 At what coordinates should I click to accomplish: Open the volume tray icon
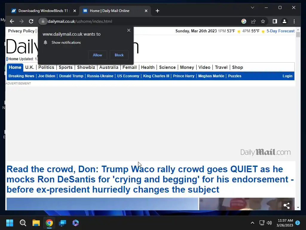coord(269,223)
